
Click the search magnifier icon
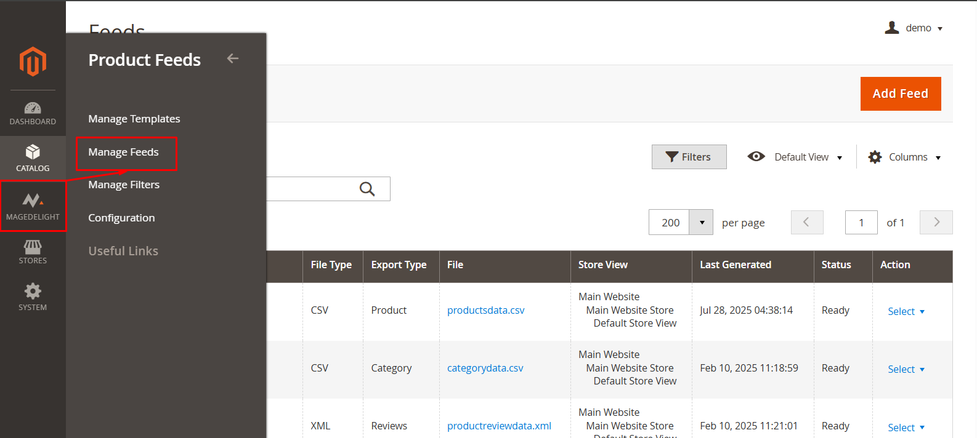coord(367,189)
